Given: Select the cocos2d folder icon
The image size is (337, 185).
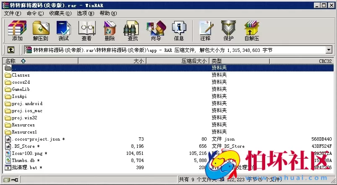Looking at the screenshot, I should 8,82.
